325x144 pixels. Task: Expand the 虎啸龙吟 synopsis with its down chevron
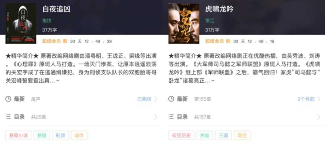pos(213,81)
